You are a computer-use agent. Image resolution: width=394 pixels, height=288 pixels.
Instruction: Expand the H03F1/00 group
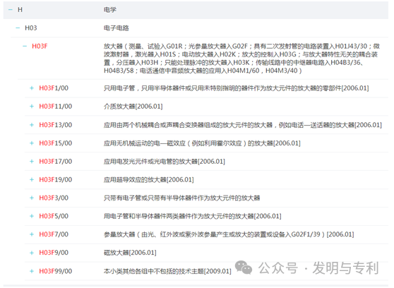32,88
